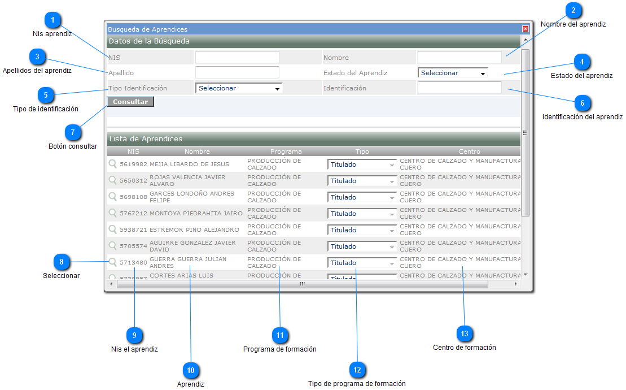This screenshot has width=626, height=390.
Task: Click Centro cell in ESTREMOR PINO ALEJANDRO row
Action: [x=460, y=230]
